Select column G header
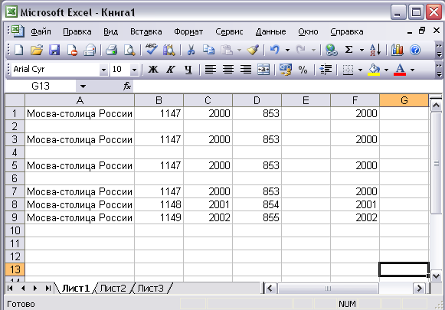Screen dimensions: 445x310 [x=404, y=100]
